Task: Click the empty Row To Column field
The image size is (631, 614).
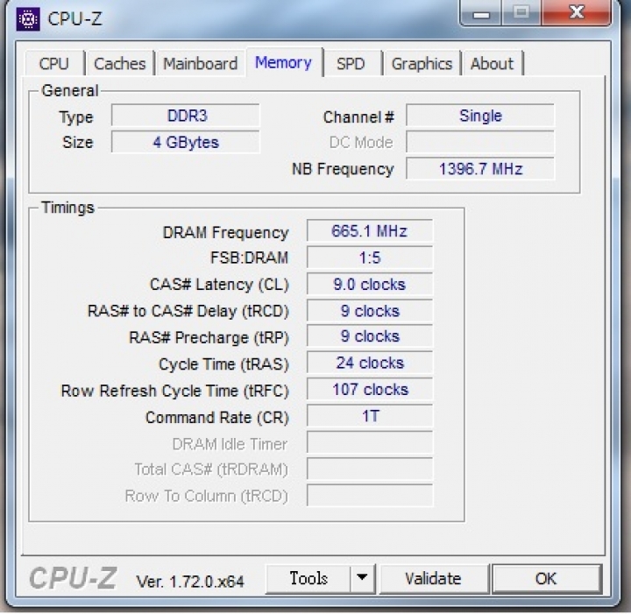Action: 370,496
